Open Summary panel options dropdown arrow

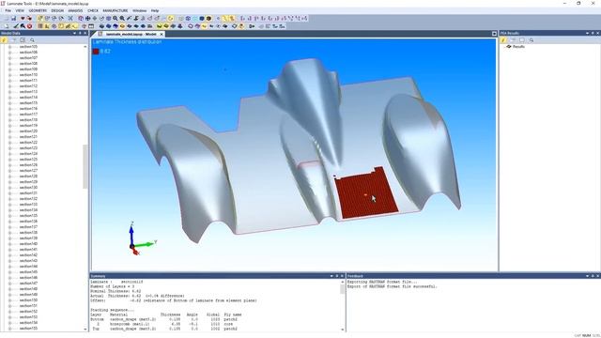coord(331,276)
